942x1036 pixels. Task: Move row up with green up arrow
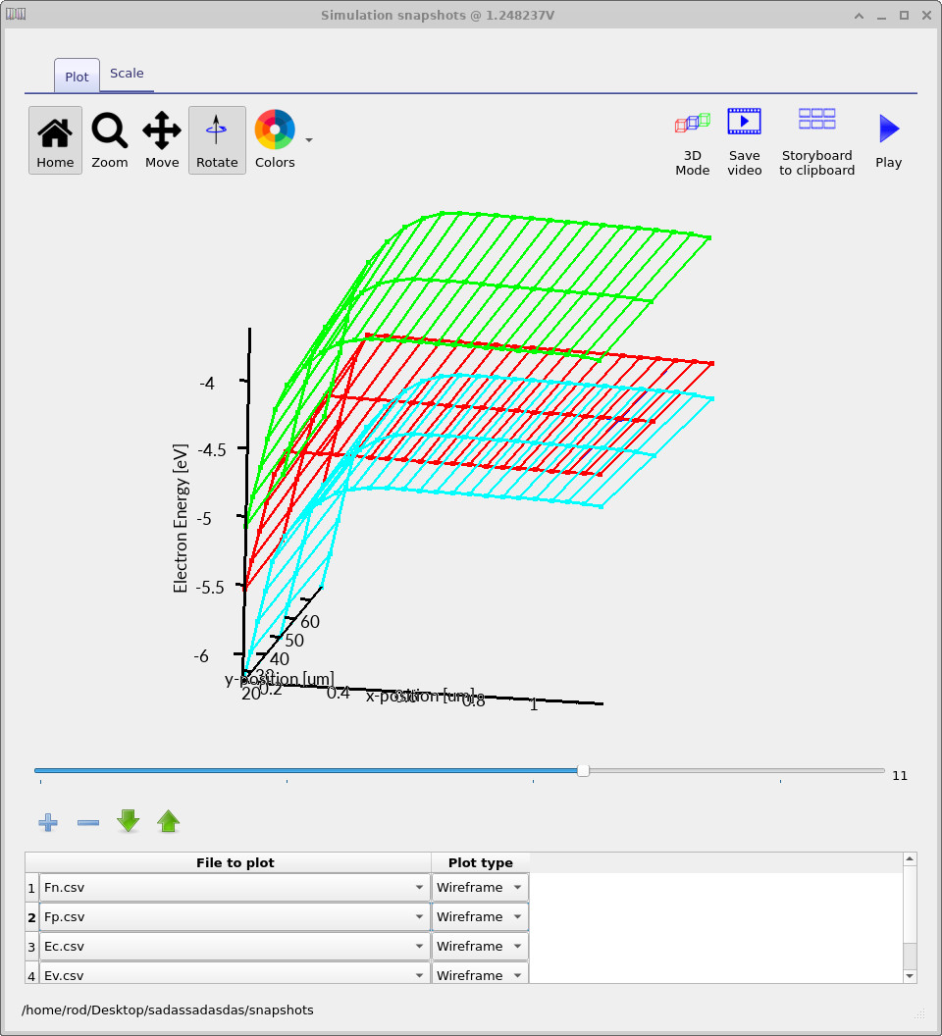pos(169,821)
